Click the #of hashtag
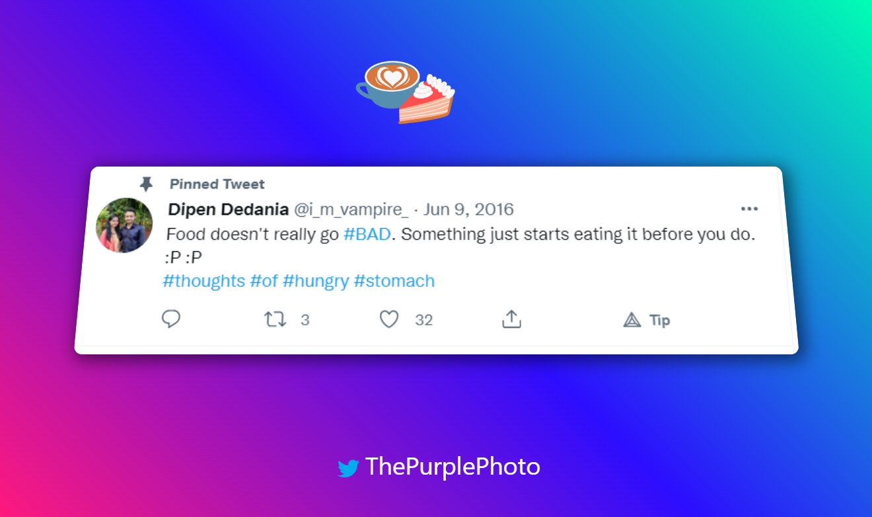Viewport: 872px width, 517px height. [x=263, y=280]
